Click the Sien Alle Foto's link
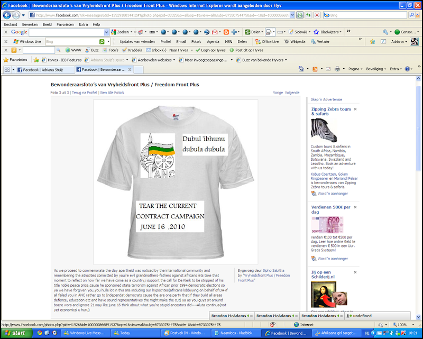The image size is (423, 339). [112, 93]
